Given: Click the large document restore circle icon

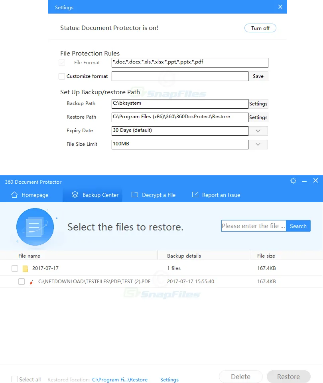Looking at the screenshot, I should click(x=35, y=227).
